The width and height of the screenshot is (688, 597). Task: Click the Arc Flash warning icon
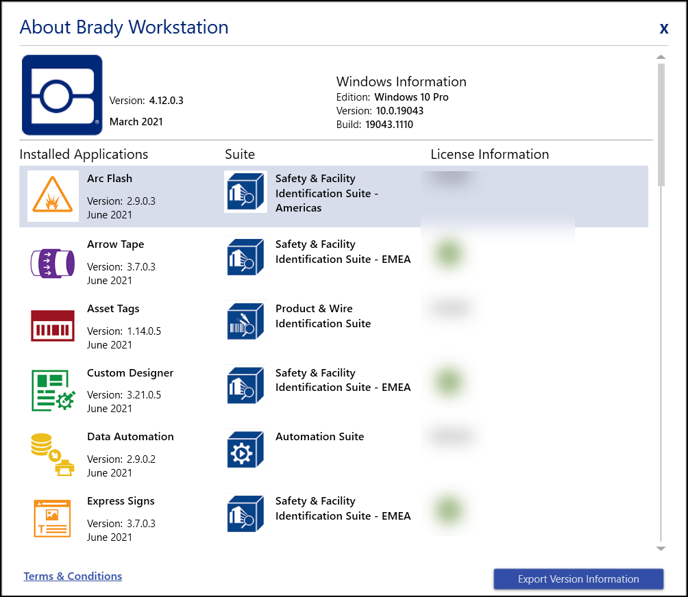point(53,196)
